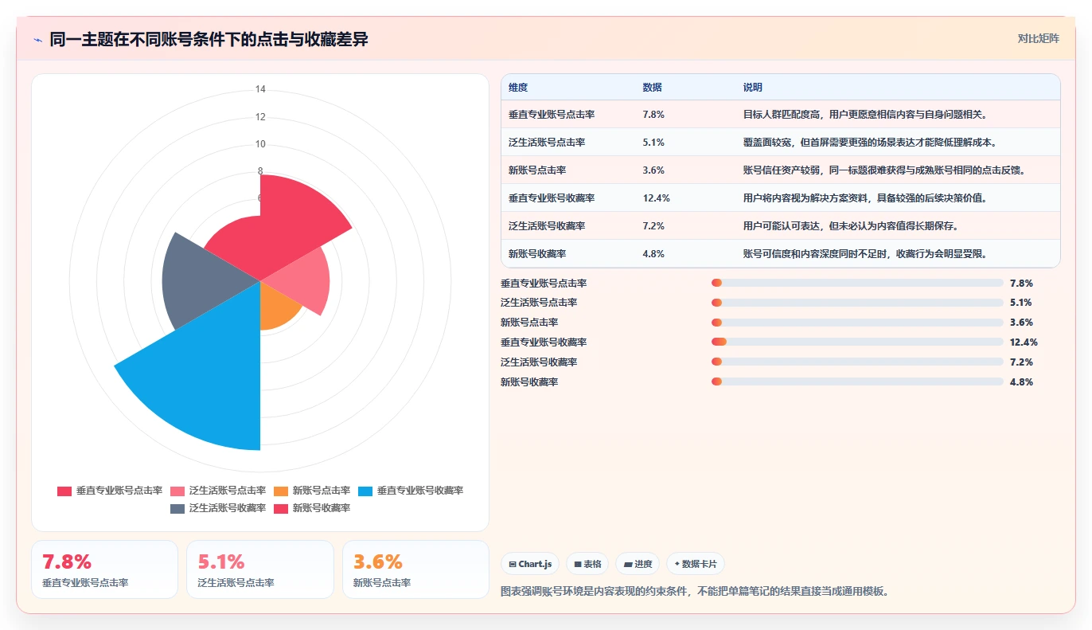Toggle the 泛生活账号收藏率 legend item

218,508
